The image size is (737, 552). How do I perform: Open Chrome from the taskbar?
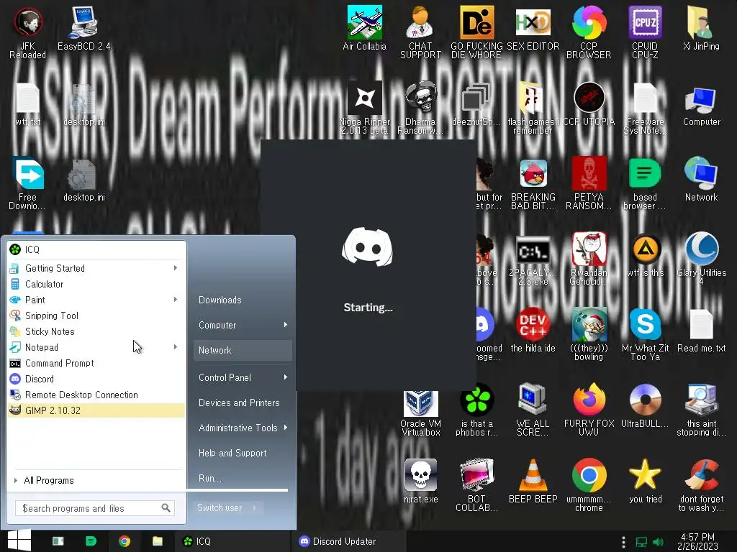point(124,541)
